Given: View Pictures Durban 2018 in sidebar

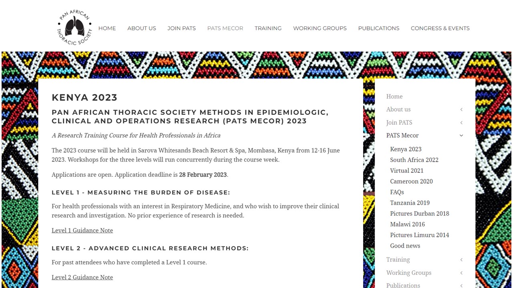Looking at the screenshot, I should coord(419,214).
